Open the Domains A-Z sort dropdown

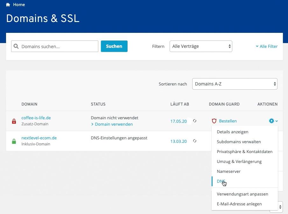(235, 84)
